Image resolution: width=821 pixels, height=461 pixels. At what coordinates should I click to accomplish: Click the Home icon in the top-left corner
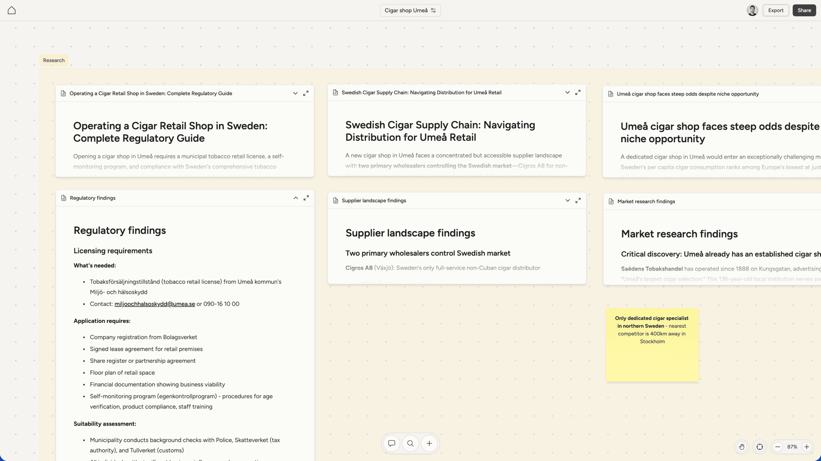point(12,10)
